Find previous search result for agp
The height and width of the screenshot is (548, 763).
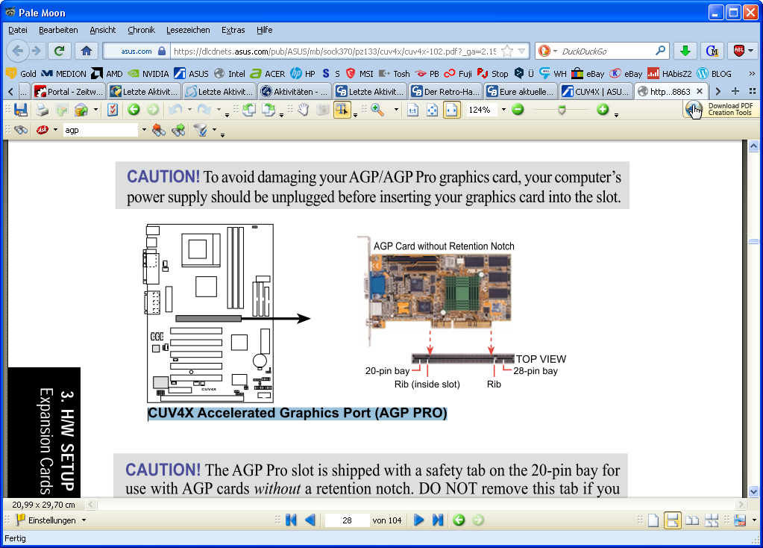point(159,130)
